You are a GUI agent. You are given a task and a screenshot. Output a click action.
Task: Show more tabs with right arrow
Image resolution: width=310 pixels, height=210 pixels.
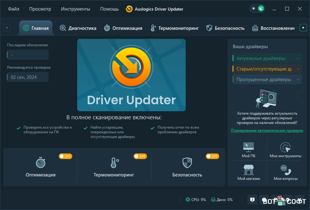pos(303,28)
